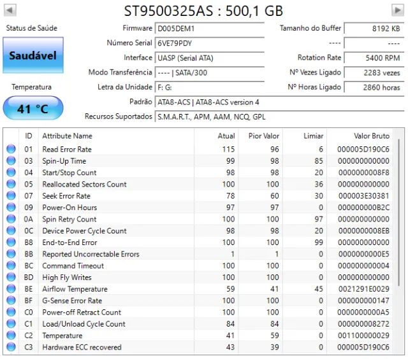The height and width of the screenshot is (359, 408).
Task: Click the Nº Horas Ligado field 2860 horas
Action: (374, 87)
